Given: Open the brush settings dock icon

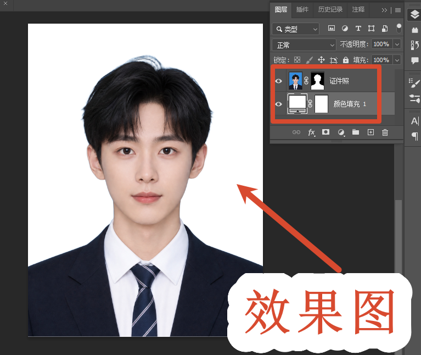Looking at the screenshot, I should click(x=414, y=83).
